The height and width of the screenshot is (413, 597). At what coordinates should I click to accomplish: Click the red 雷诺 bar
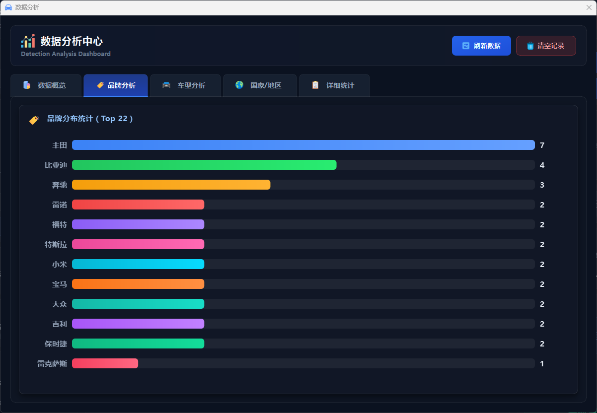(x=138, y=205)
